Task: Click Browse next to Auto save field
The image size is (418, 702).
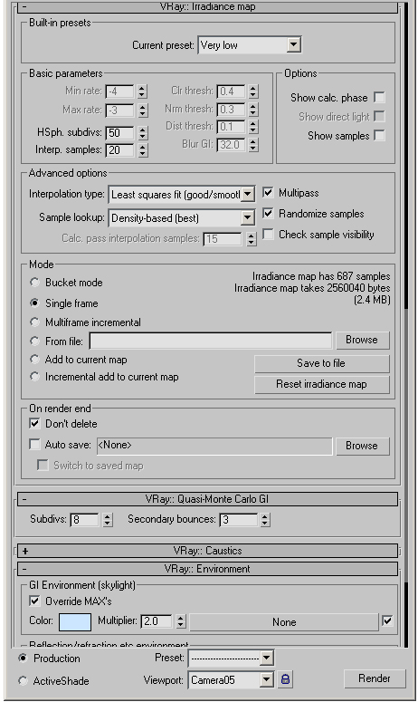Action: coord(362,446)
